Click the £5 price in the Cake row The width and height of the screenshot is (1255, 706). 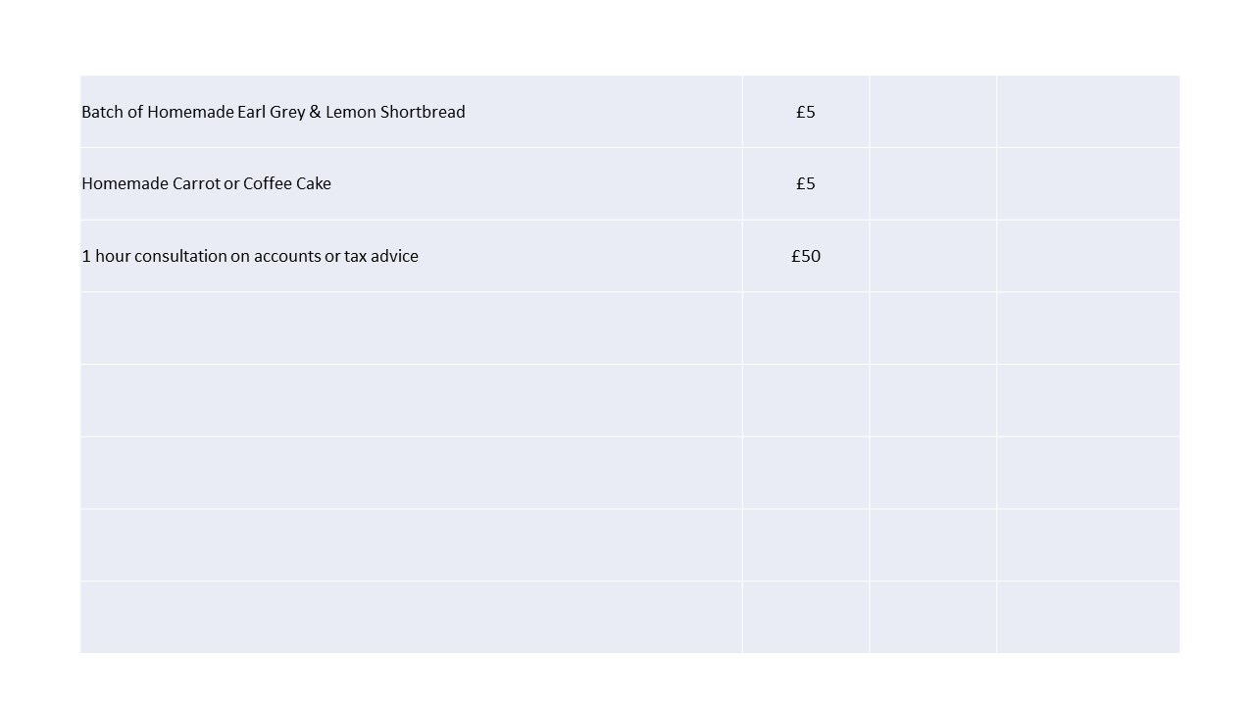[806, 183]
